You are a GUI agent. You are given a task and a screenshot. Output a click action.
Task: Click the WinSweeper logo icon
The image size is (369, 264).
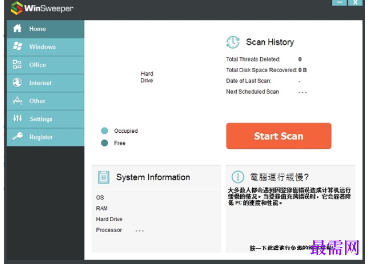coord(17,8)
